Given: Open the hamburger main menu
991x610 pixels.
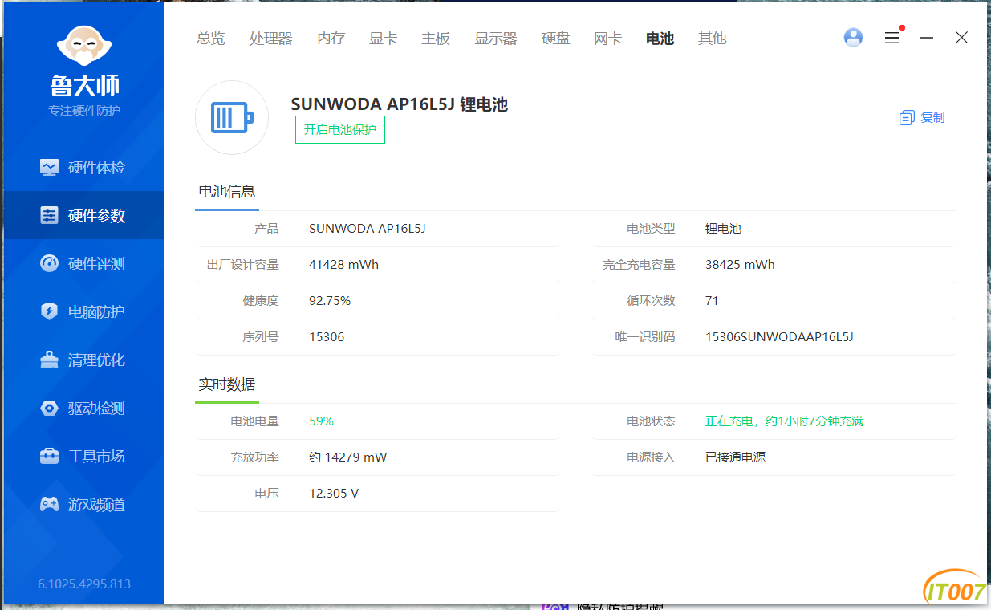Looking at the screenshot, I should point(891,38).
